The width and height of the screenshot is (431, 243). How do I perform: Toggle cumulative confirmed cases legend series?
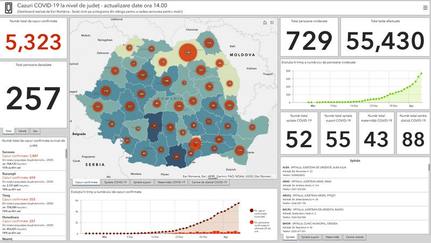(x=259, y=213)
